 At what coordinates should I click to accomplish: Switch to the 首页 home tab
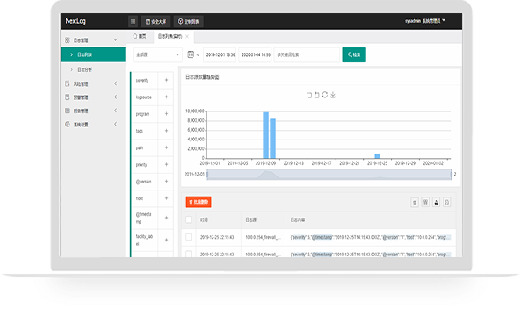pos(140,36)
